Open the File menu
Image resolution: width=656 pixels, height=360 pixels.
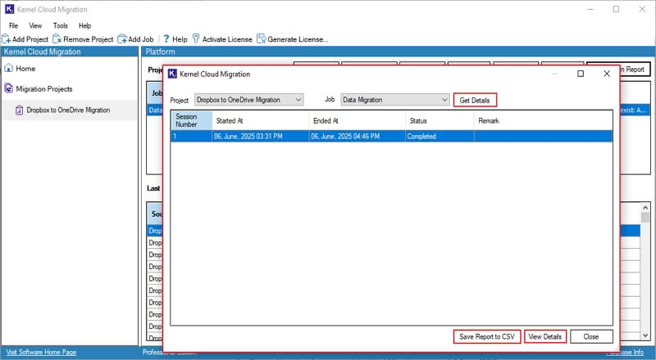coord(13,25)
